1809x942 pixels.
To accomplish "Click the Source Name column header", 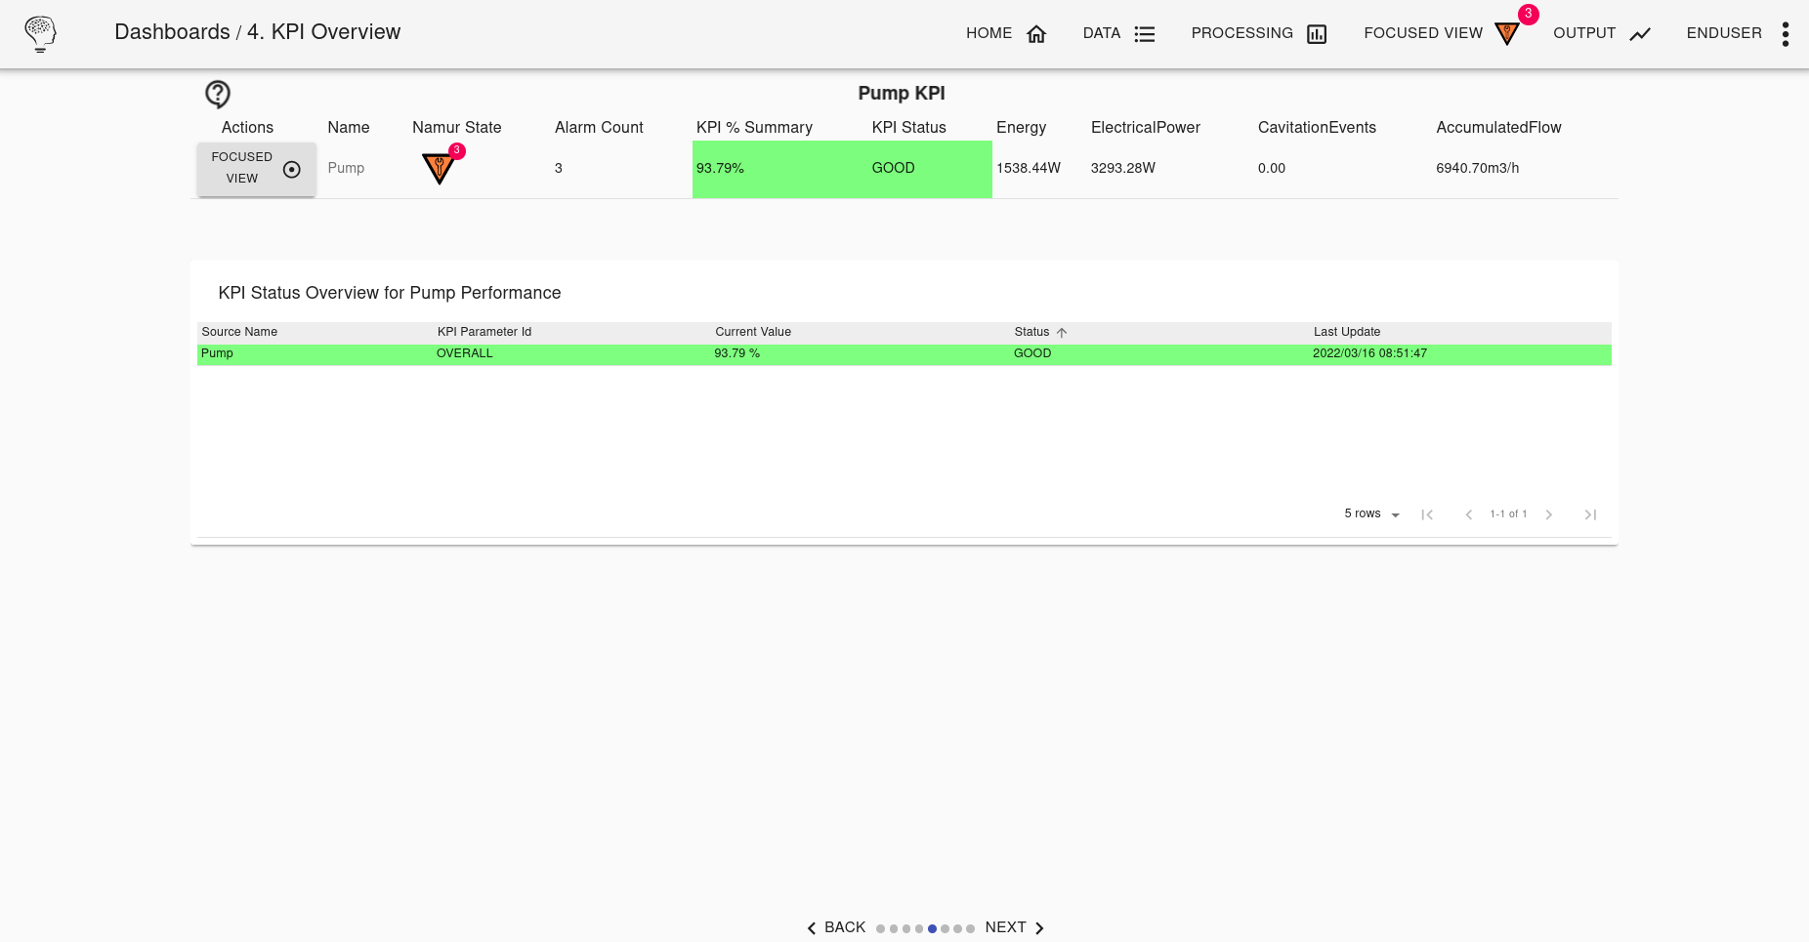I will tap(239, 332).
